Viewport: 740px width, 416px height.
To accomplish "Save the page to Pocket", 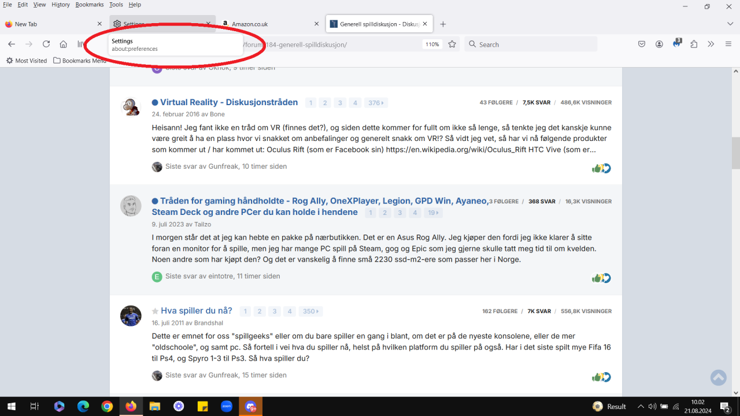I will tap(642, 44).
